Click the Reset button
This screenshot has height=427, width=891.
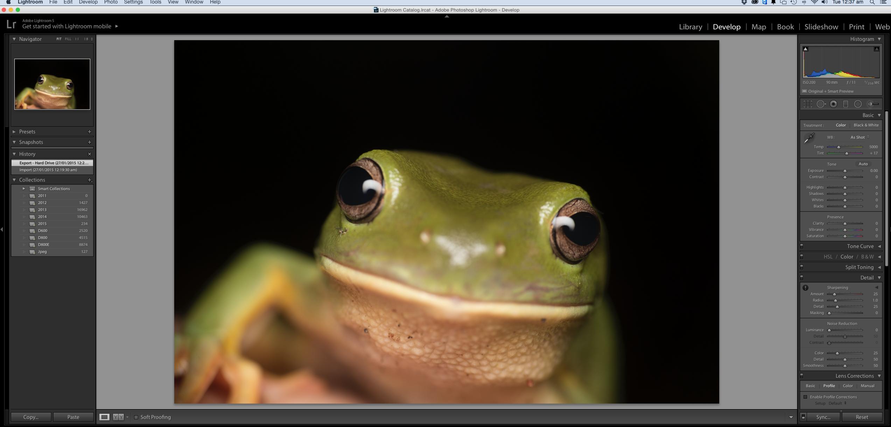(861, 417)
